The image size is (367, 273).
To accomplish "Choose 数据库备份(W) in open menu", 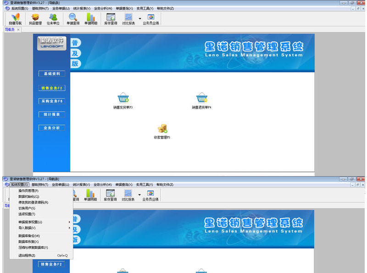I will click(41, 236).
